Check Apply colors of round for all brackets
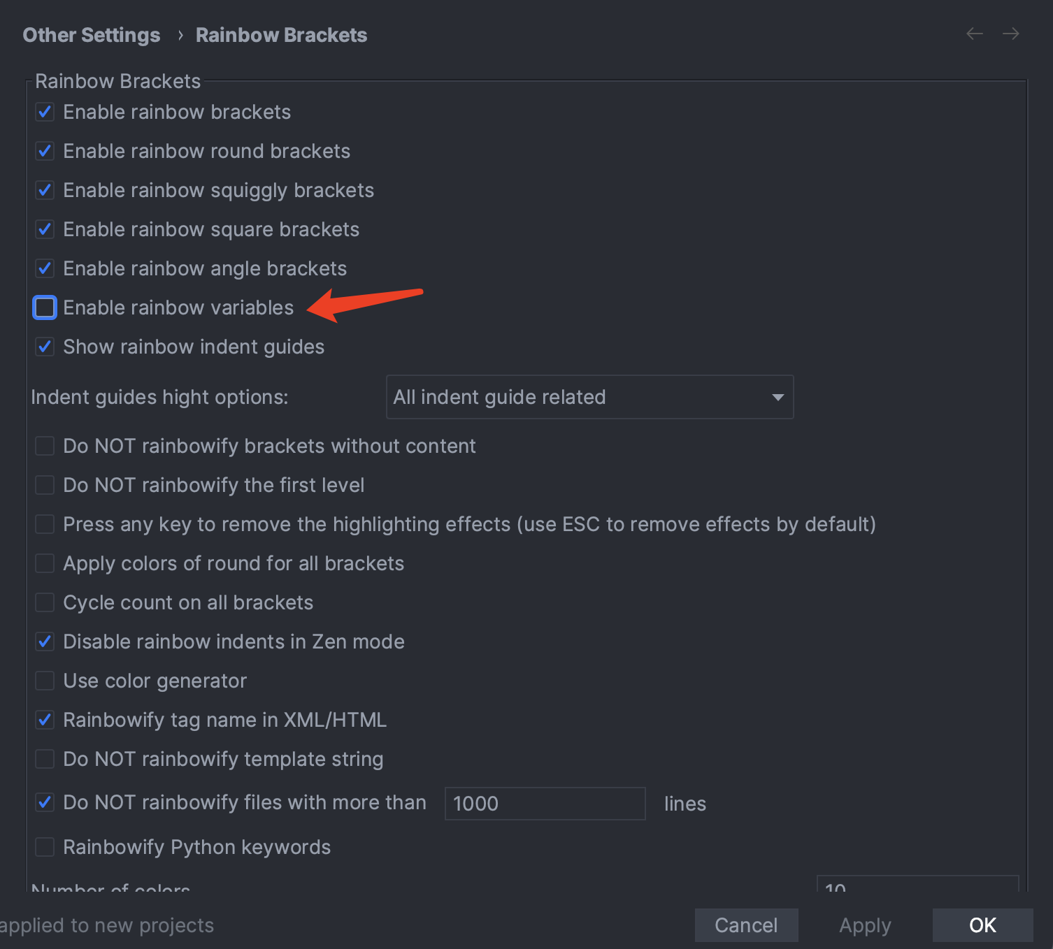1053x949 pixels. [x=44, y=563]
